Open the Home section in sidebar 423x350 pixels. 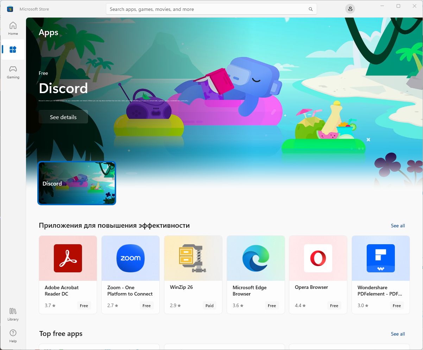[13, 28]
